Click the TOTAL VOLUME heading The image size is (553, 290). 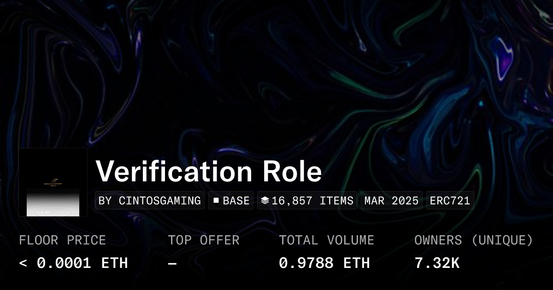tap(326, 240)
